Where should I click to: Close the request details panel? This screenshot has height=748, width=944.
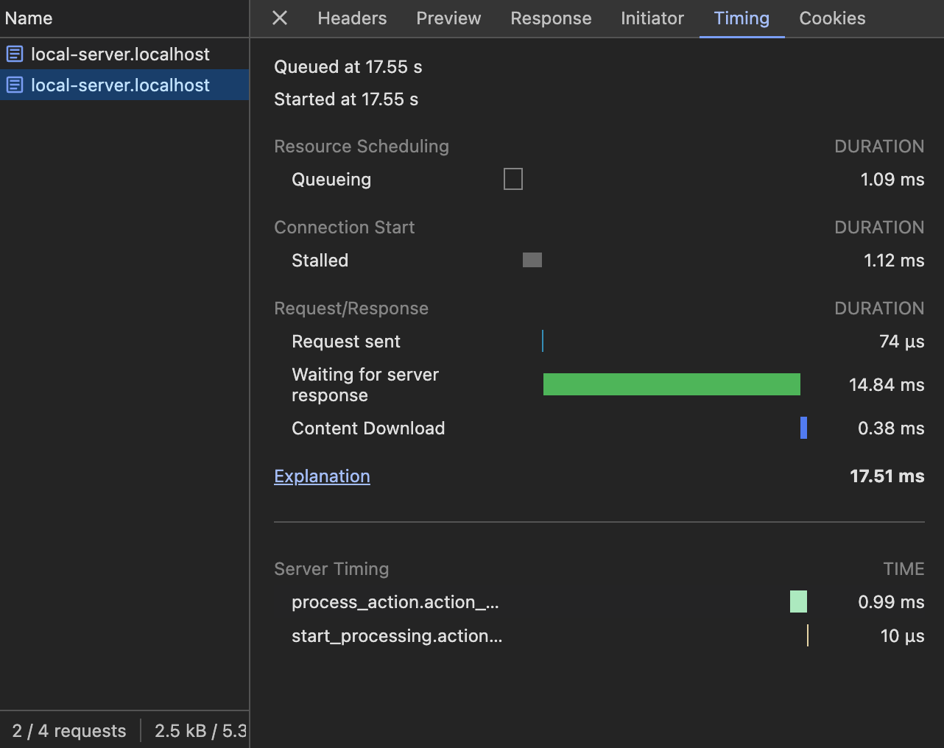[x=280, y=18]
